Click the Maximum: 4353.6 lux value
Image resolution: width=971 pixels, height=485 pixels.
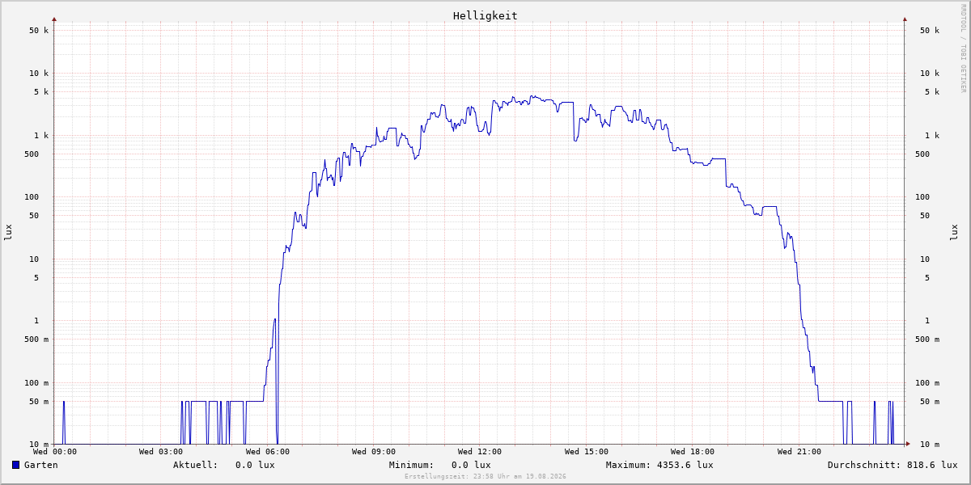(x=659, y=465)
